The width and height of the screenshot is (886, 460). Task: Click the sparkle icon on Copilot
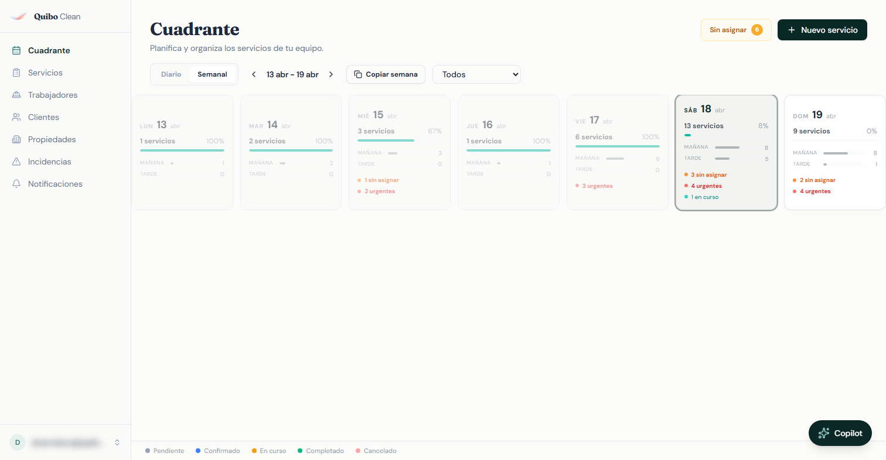(824, 433)
